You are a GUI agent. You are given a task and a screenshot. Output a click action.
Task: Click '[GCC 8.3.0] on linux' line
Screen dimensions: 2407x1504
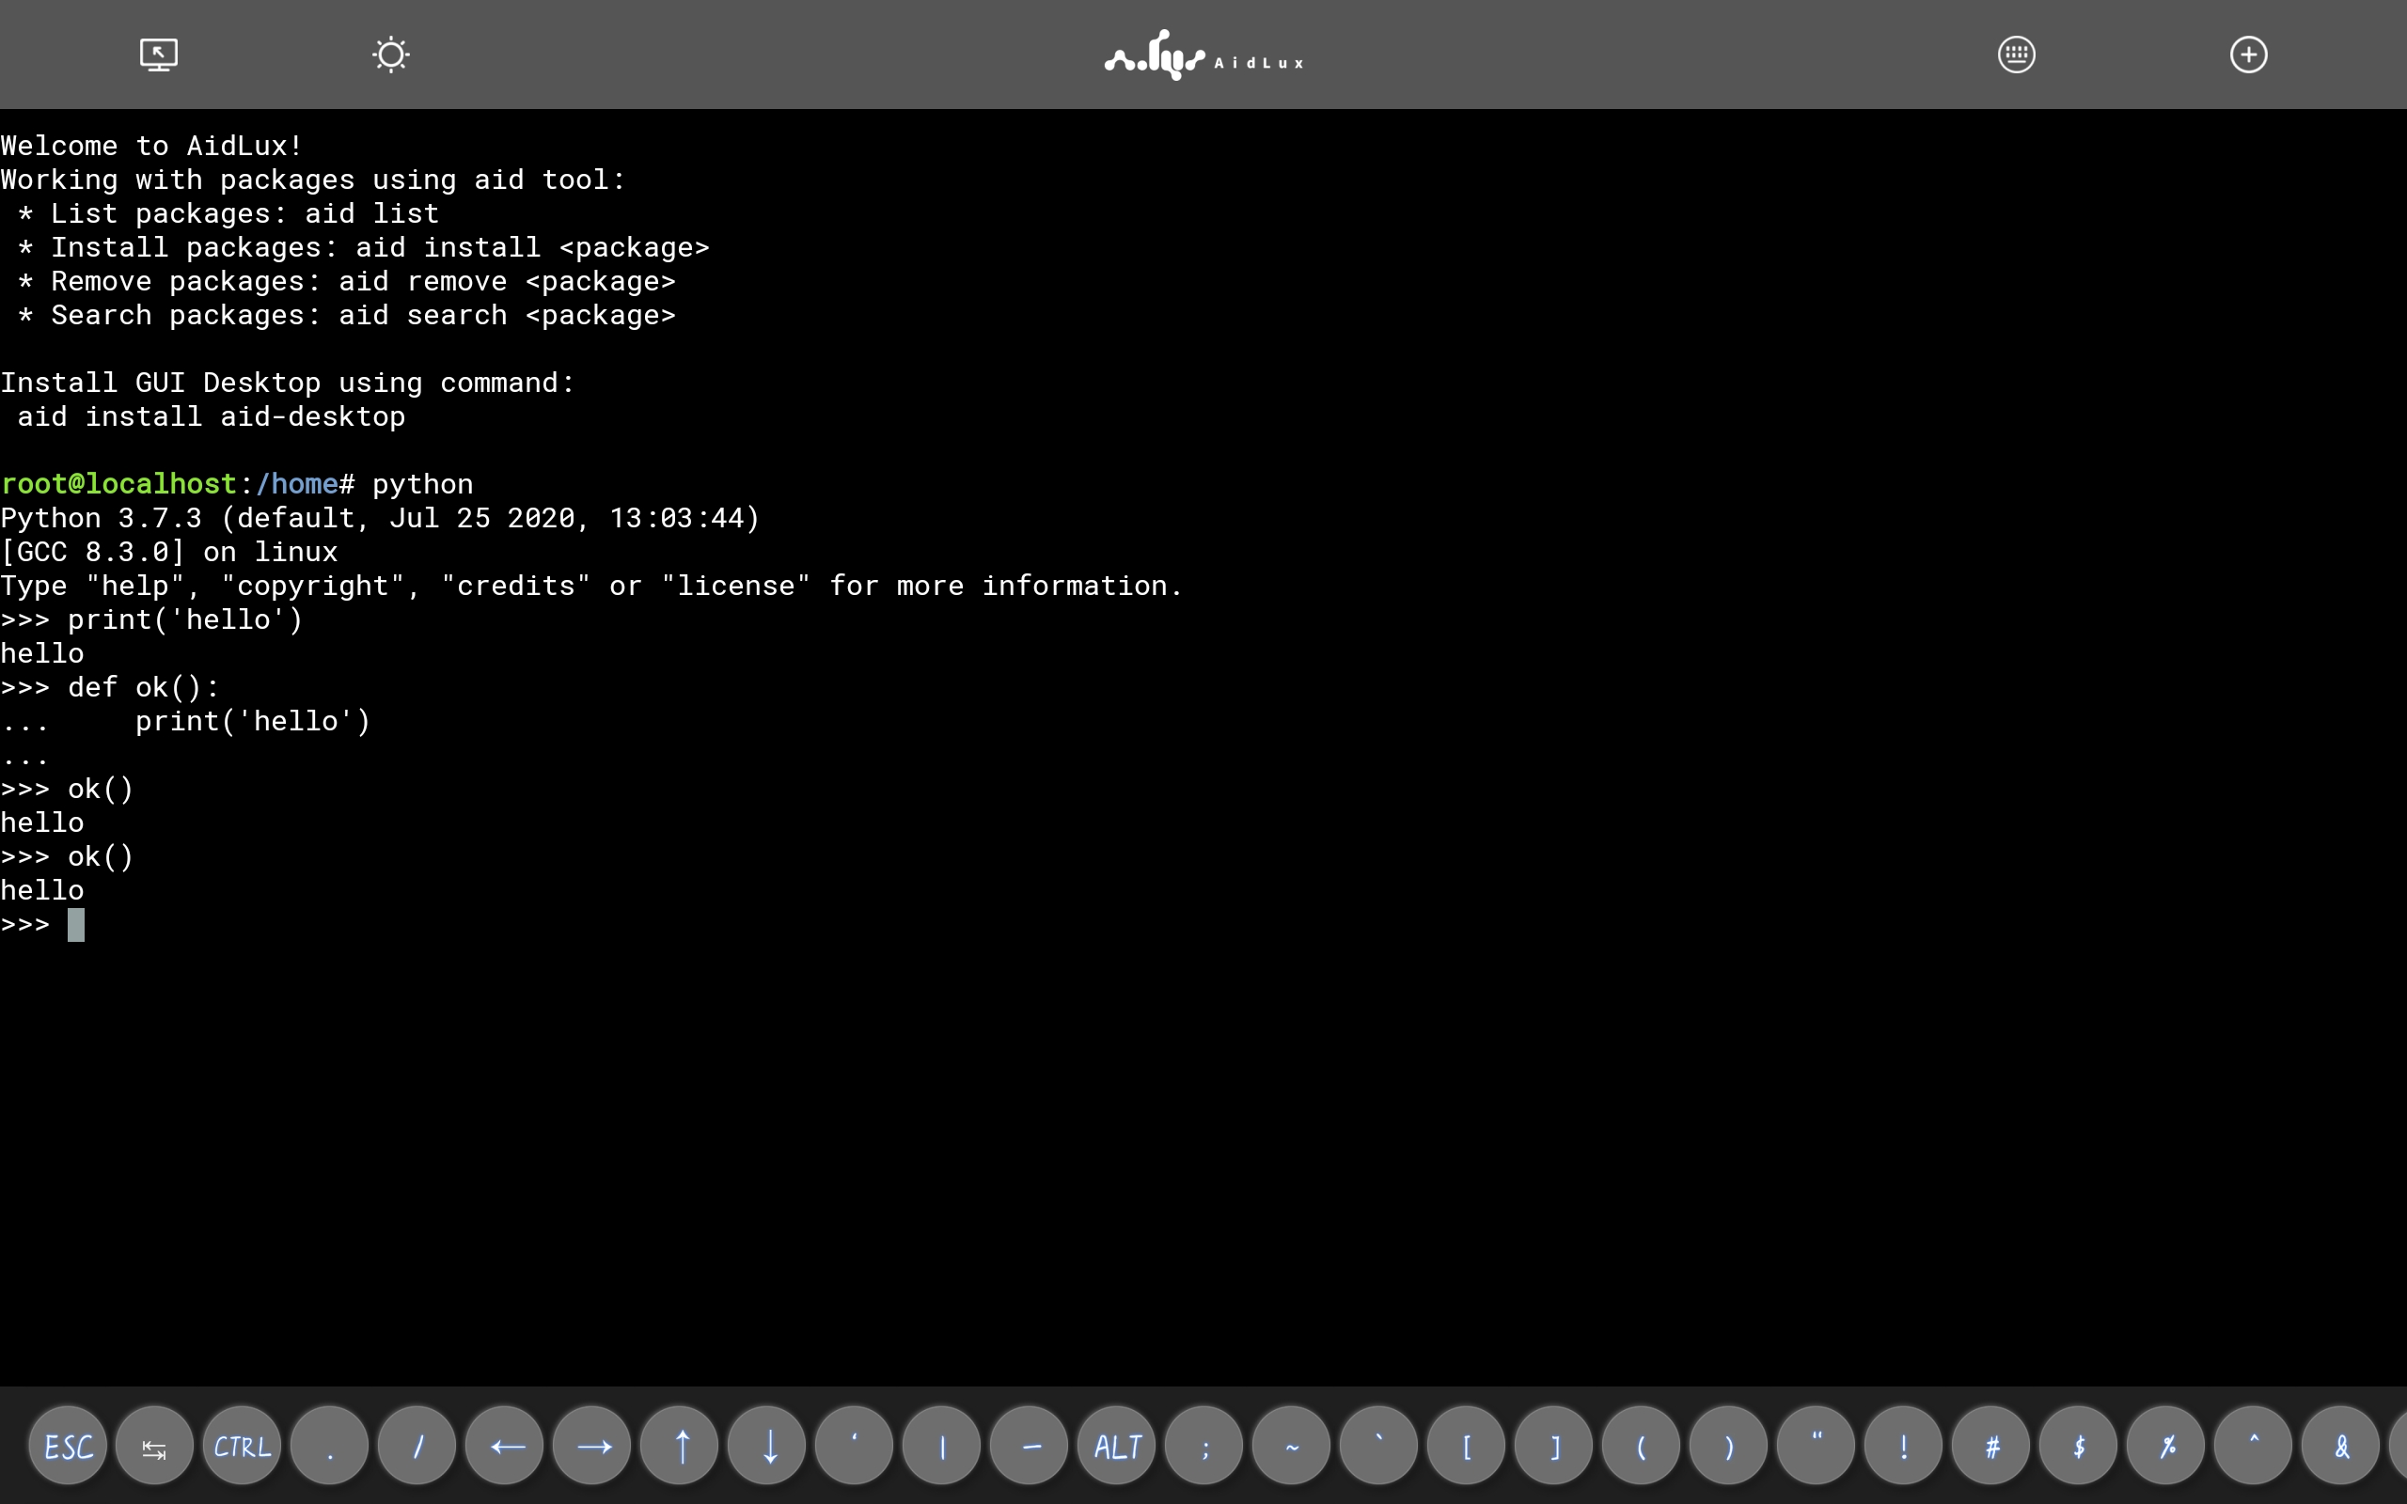[x=169, y=552]
